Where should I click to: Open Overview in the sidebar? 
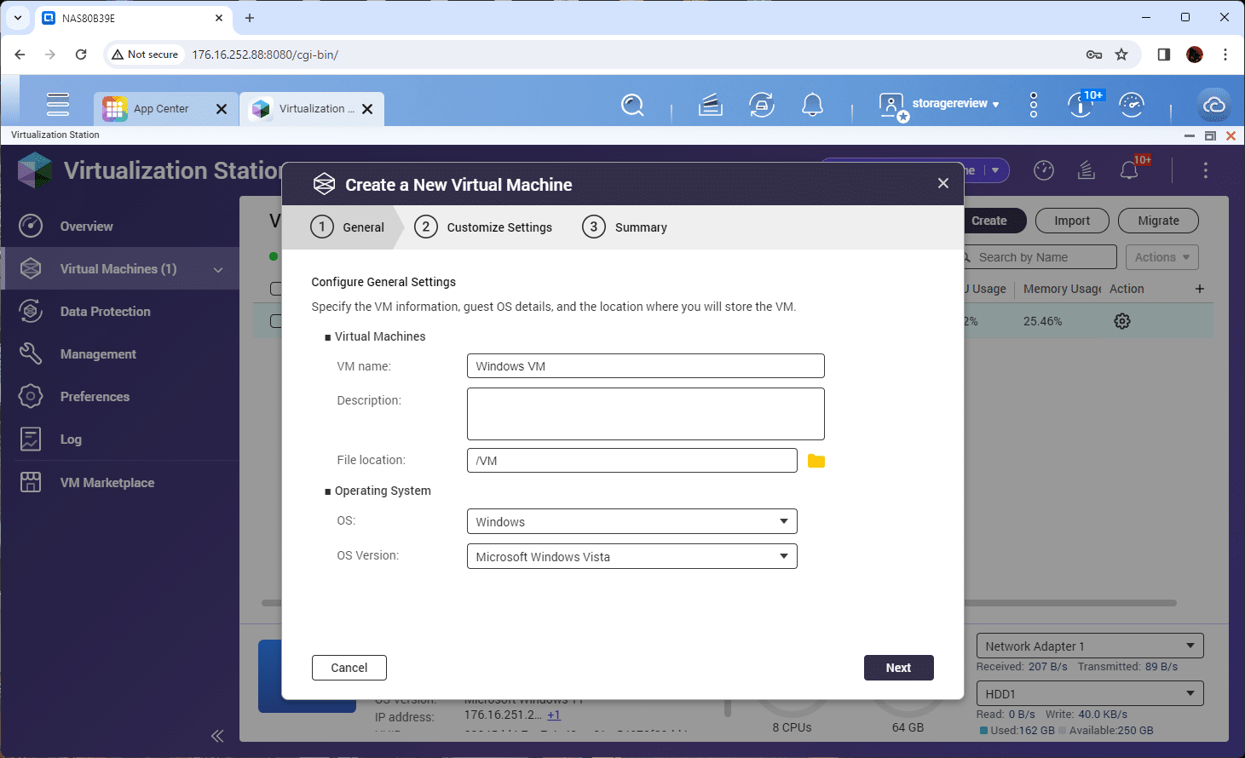tap(119, 226)
